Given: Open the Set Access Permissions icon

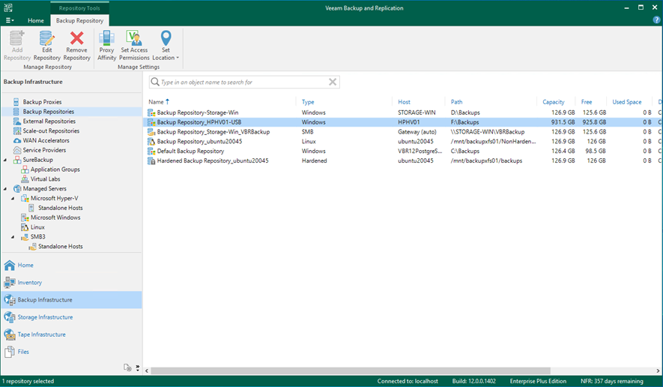Looking at the screenshot, I should pos(134,38).
